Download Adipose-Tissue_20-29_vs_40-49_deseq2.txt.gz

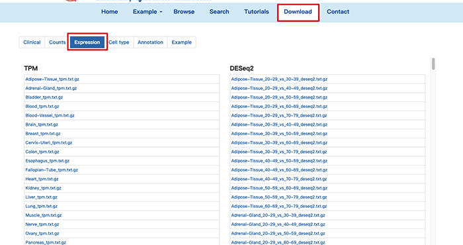pos(279,88)
